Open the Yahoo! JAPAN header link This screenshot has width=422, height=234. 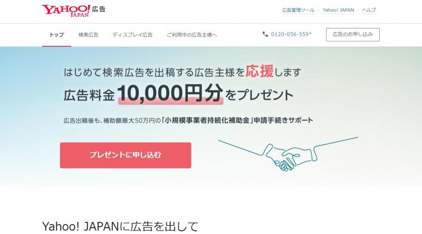(x=338, y=10)
